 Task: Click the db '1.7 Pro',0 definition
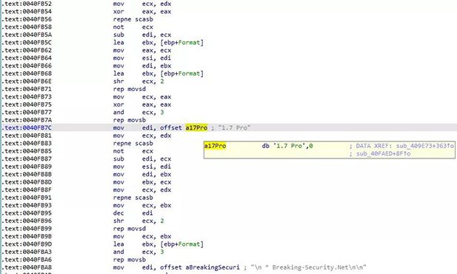[287, 146]
